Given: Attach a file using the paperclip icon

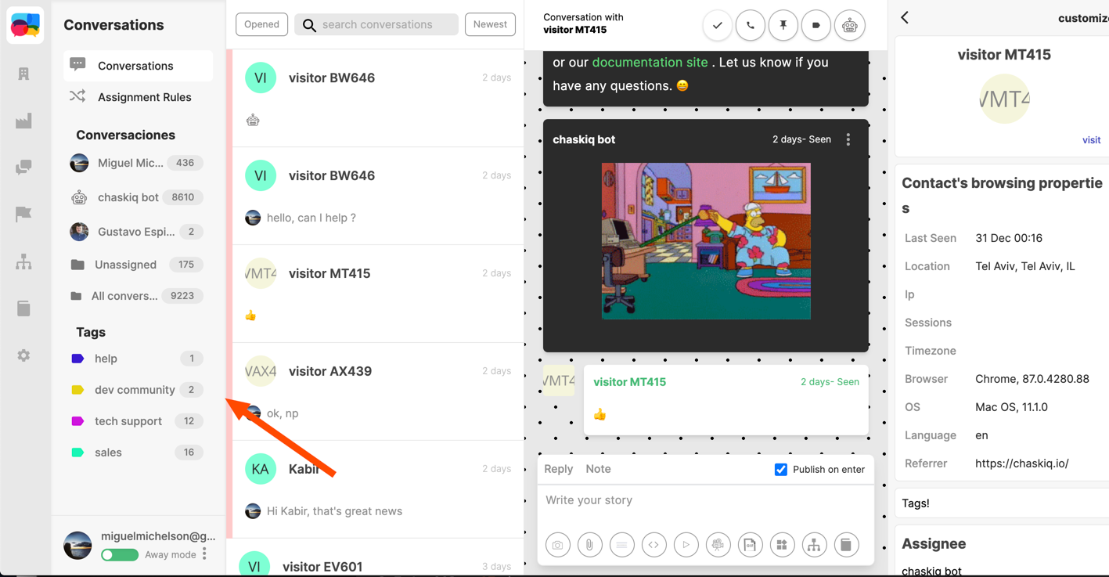Looking at the screenshot, I should pyautogui.click(x=589, y=544).
